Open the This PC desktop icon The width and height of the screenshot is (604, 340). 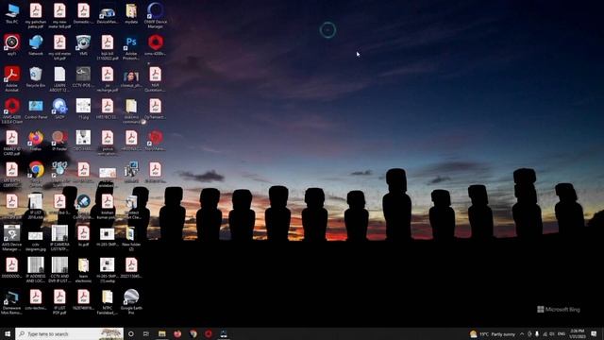[12, 14]
